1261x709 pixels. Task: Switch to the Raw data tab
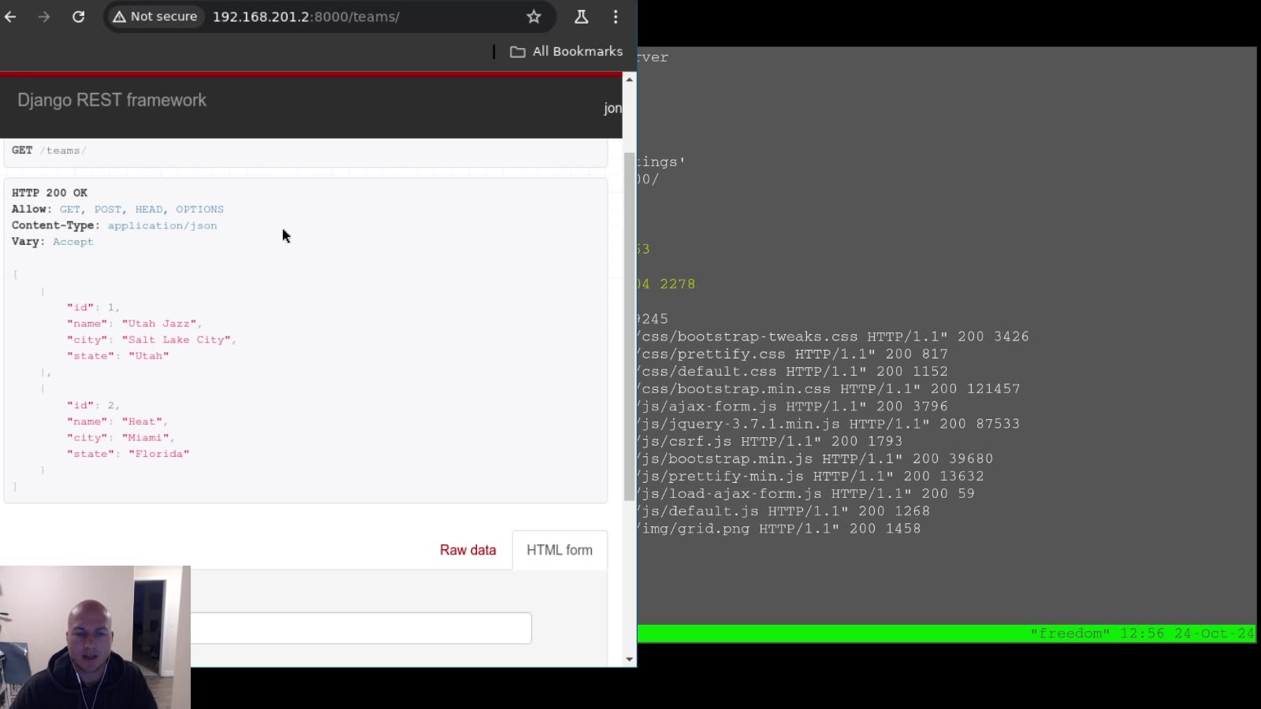pyautogui.click(x=468, y=550)
